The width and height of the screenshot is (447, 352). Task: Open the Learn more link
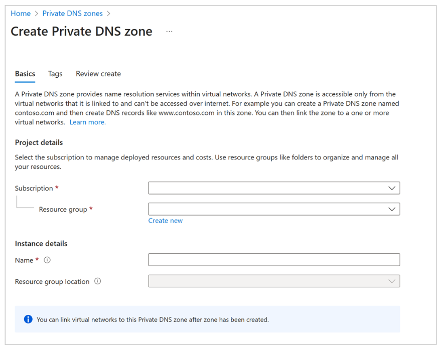coord(87,122)
